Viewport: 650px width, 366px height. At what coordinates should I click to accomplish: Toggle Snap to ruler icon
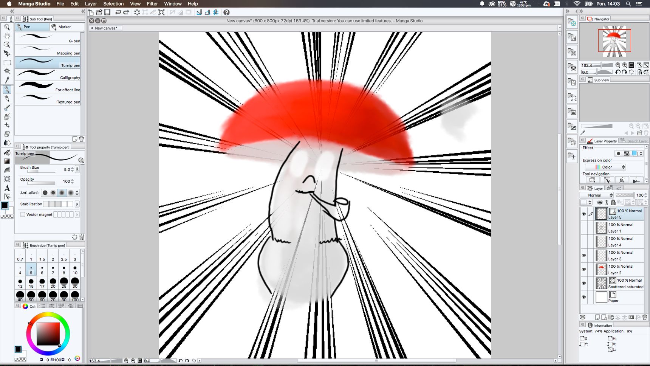[x=199, y=12]
